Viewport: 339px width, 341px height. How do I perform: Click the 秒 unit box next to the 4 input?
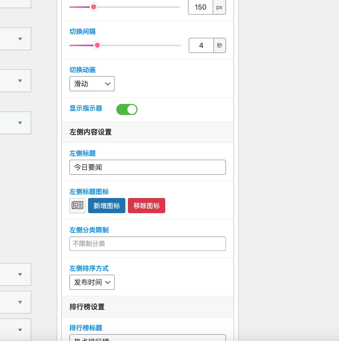[219, 45]
